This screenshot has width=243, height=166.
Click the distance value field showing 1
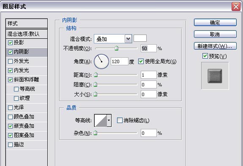pos(149,75)
